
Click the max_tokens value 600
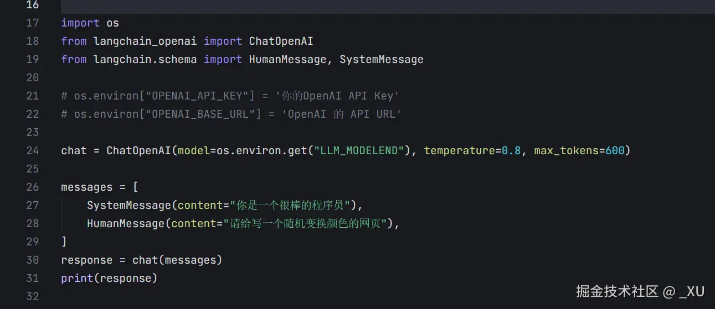coord(615,151)
